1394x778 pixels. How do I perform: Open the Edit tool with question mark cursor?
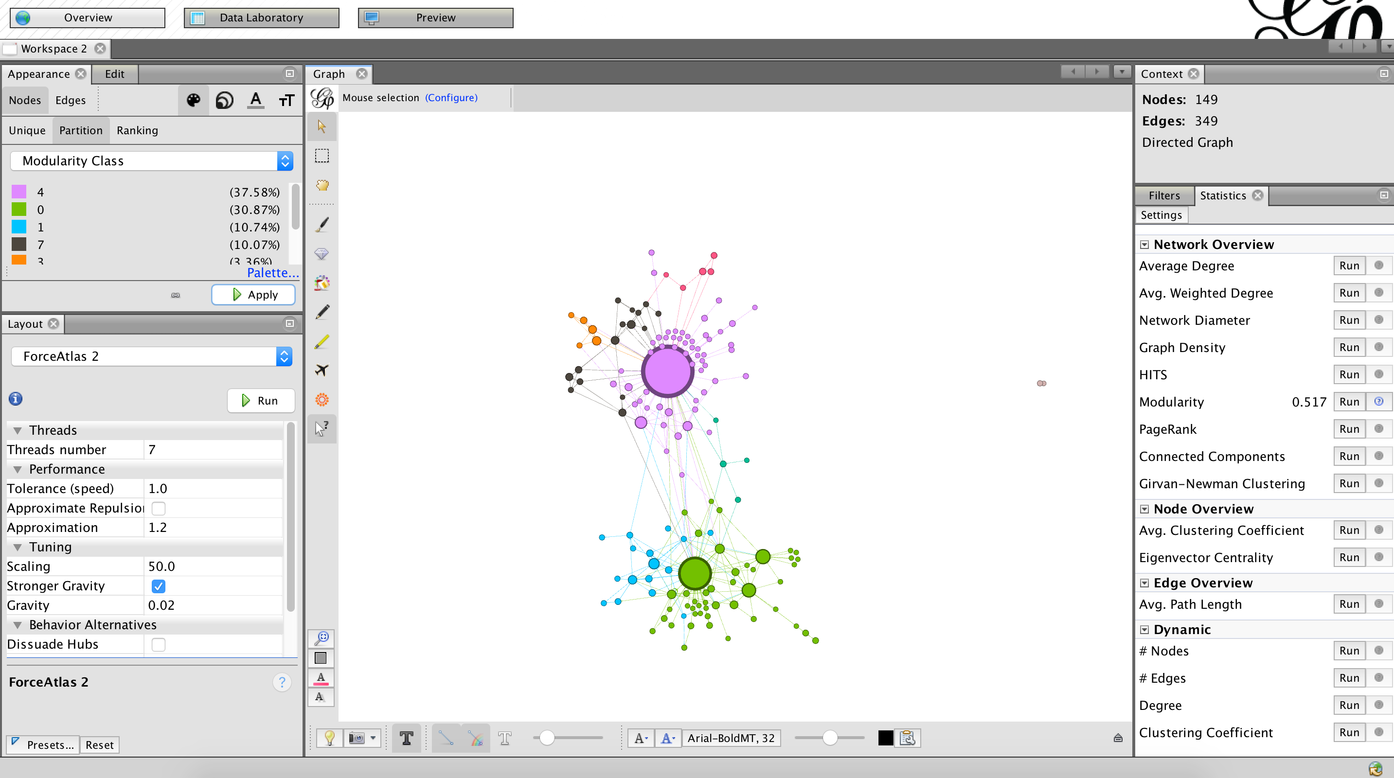(x=322, y=428)
